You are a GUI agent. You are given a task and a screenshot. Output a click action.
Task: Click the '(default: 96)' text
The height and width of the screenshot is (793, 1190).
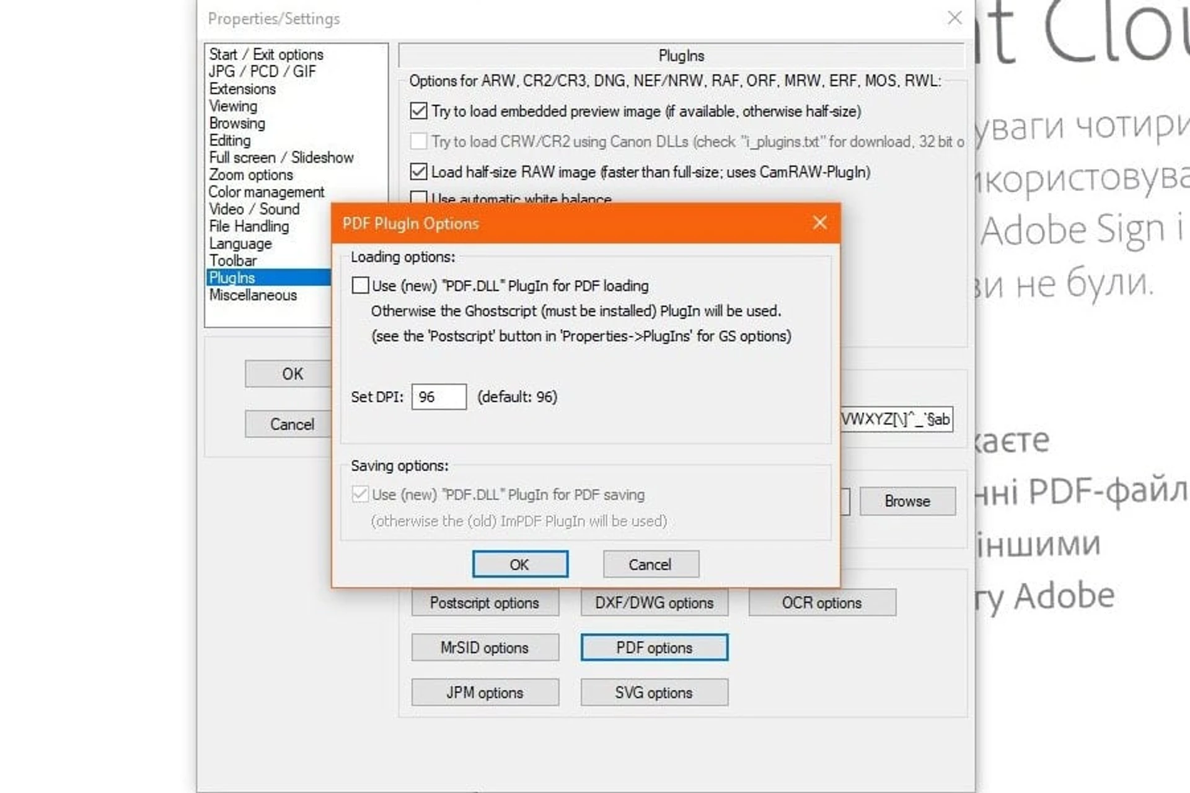point(518,396)
